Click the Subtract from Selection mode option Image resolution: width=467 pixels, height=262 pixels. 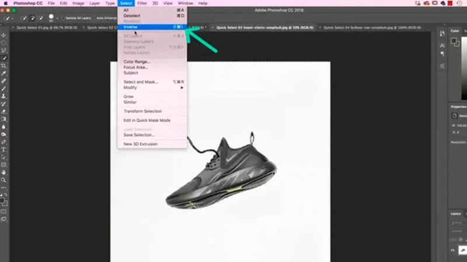tap(40, 18)
